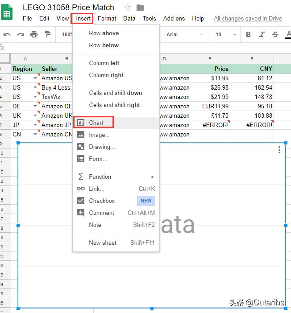Click All changes saved in Drive link

click(x=248, y=19)
